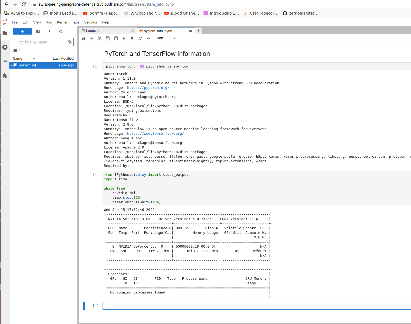Click the blue new launcher plus button
411x324 pixels.
22,32
